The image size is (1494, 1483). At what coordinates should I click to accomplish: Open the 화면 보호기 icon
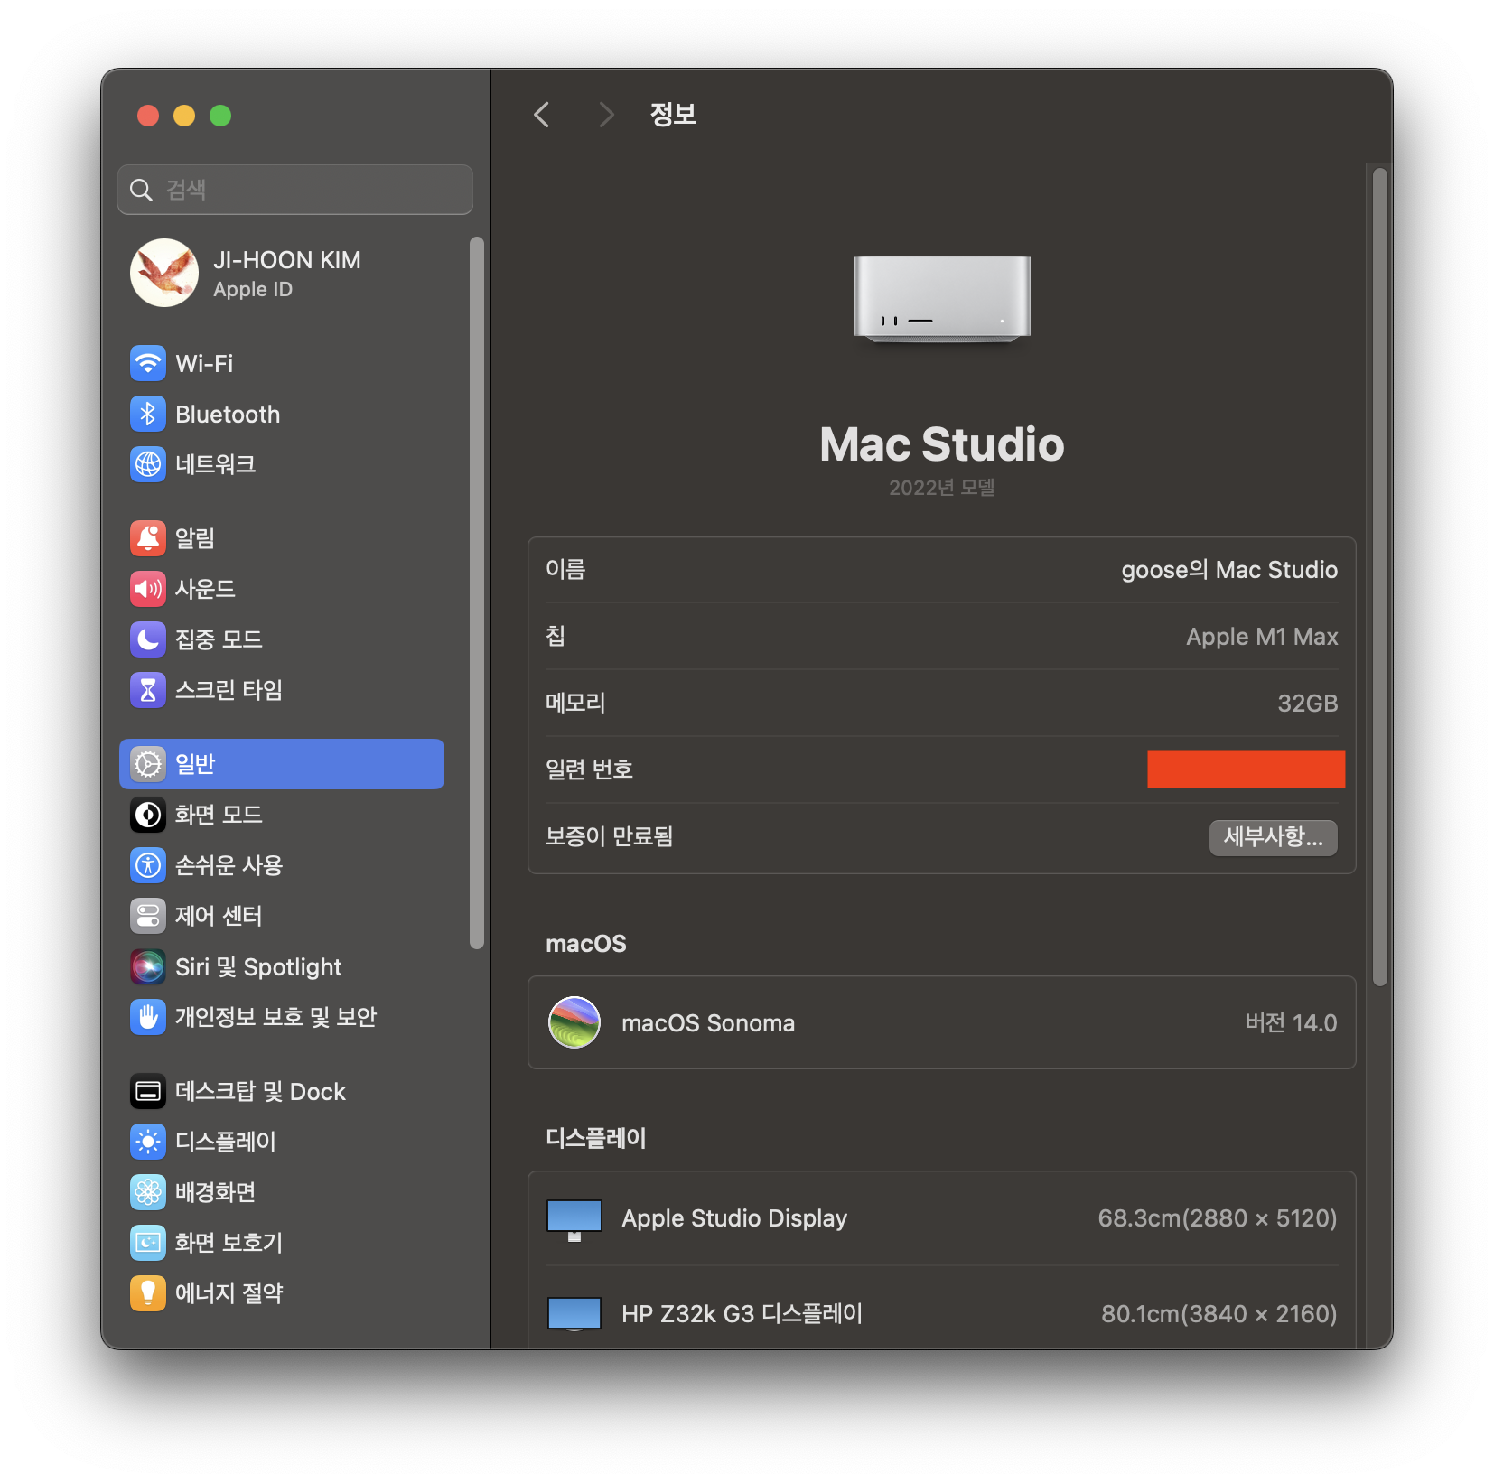[x=148, y=1243]
